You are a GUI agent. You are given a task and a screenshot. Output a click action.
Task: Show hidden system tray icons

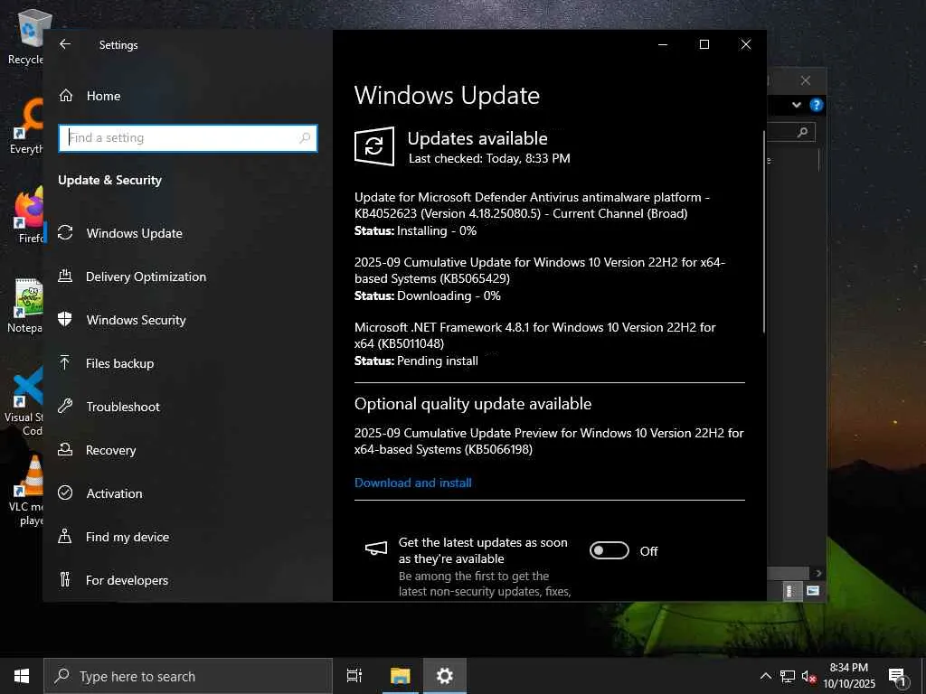765,676
